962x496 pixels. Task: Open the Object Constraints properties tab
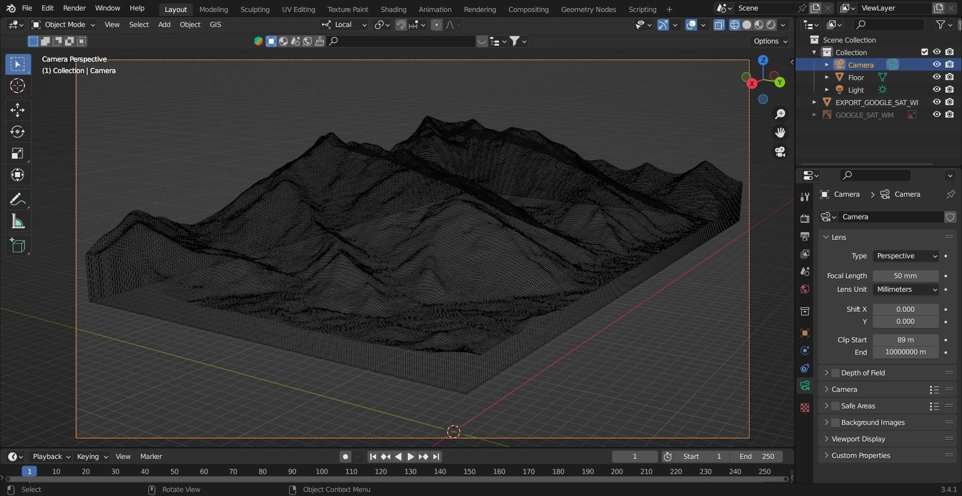[805, 368]
